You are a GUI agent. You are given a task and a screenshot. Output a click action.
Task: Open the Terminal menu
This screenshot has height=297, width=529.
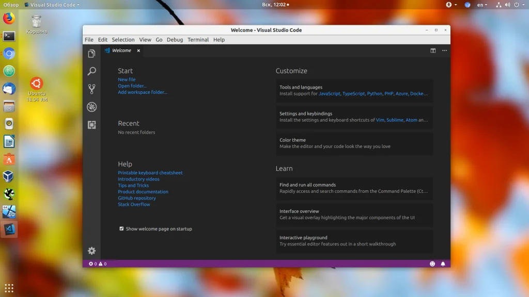(x=198, y=40)
